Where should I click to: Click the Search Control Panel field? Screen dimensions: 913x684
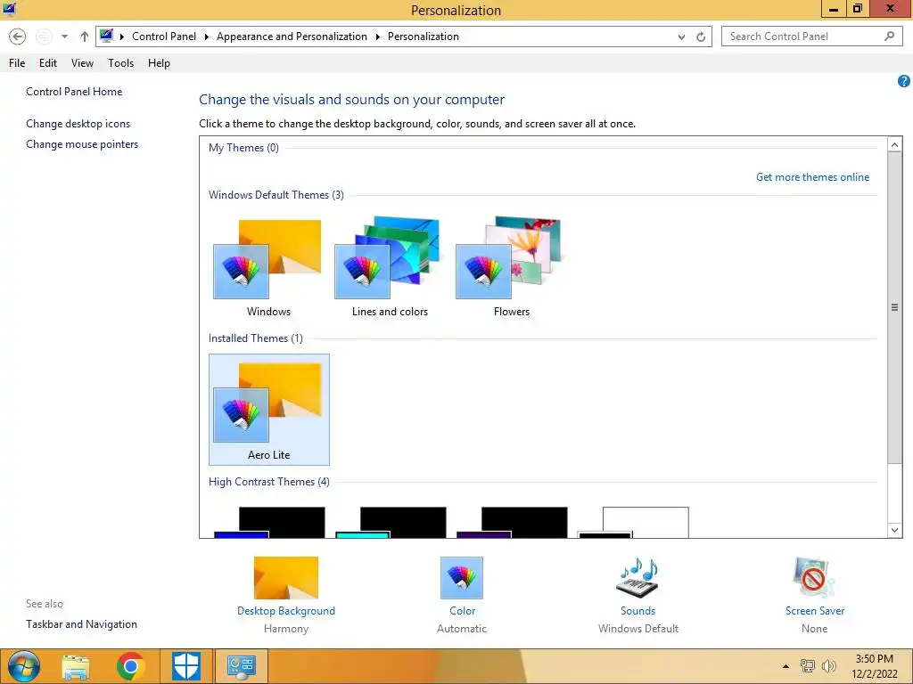pyautogui.click(x=811, y=37)
